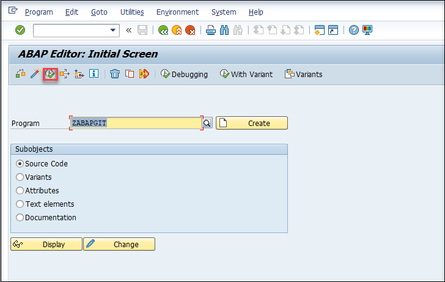Click the Program name input field
This screenshot has width=445, height=282.
tap(136, 123)
